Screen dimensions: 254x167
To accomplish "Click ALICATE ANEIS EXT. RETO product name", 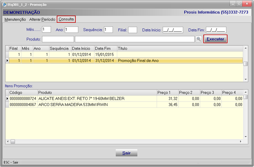I will (x=81, y=99).
